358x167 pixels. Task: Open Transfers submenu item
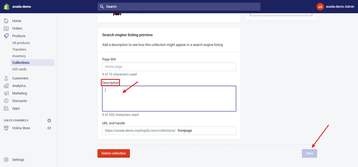coord(19,50)
